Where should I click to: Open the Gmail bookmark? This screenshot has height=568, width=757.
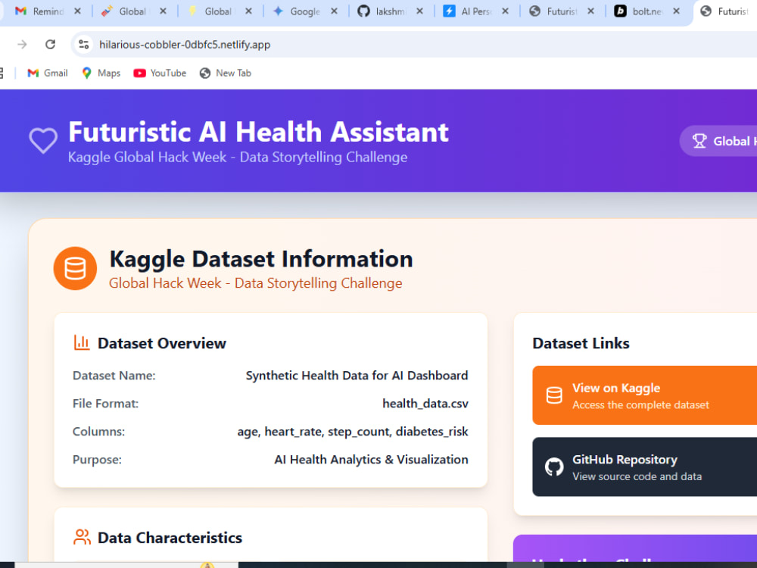(47, 73)
